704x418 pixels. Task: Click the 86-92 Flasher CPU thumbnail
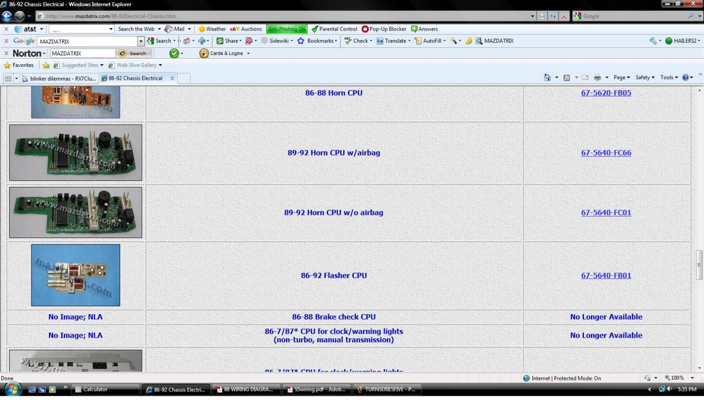coord(75,275)
